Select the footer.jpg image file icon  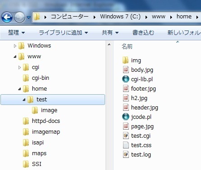(x=126, y=88)
